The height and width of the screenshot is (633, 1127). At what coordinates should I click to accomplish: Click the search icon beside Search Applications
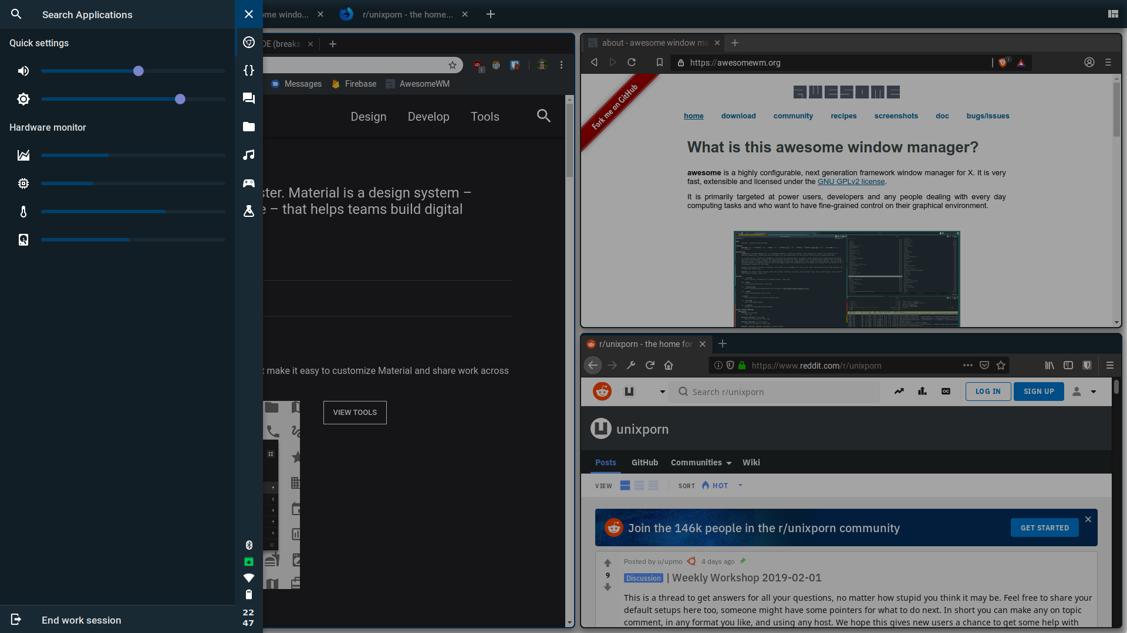(16, 14)
